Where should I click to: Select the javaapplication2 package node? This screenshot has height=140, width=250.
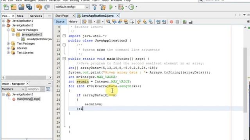(x=32, y=35)
